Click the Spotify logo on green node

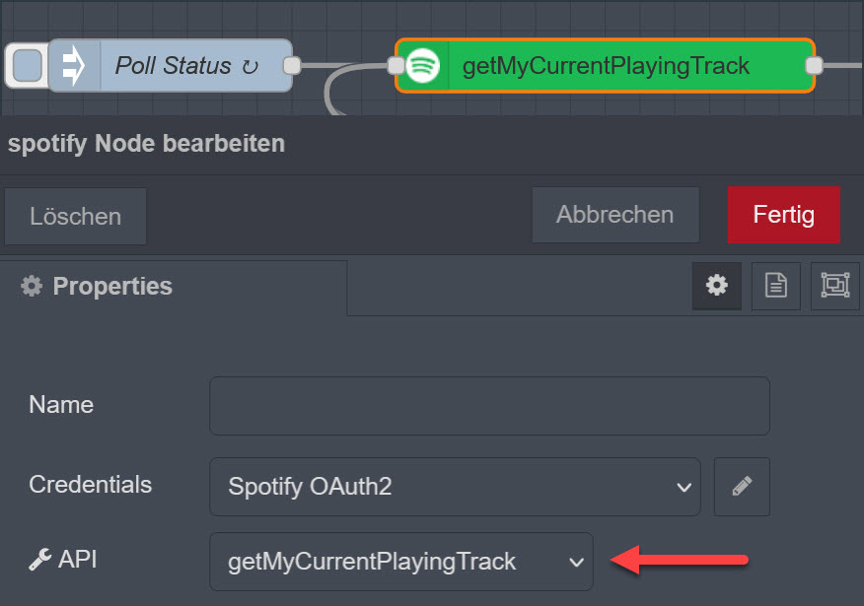coord(423,65)
